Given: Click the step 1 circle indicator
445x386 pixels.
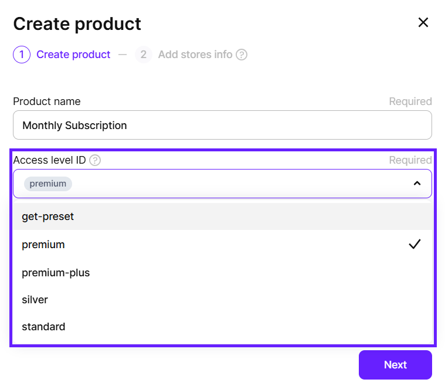Looking at the screenshot, I should coord(22,55).
